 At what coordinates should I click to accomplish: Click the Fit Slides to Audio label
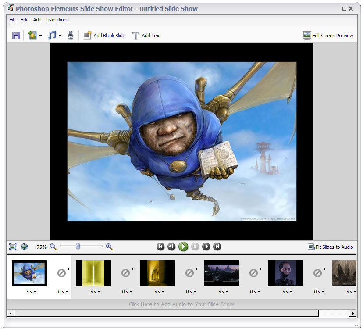point(335,247)
